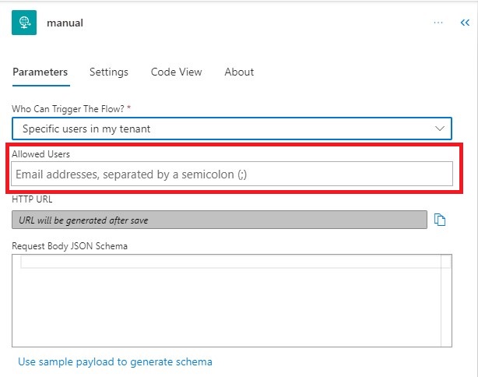Open 'Who Can Trigger The Flow' dropdown
478x377 pixels.
click(x=232, y=128)
